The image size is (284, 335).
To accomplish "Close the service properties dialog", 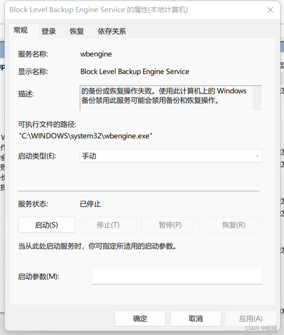I will 270,10.
